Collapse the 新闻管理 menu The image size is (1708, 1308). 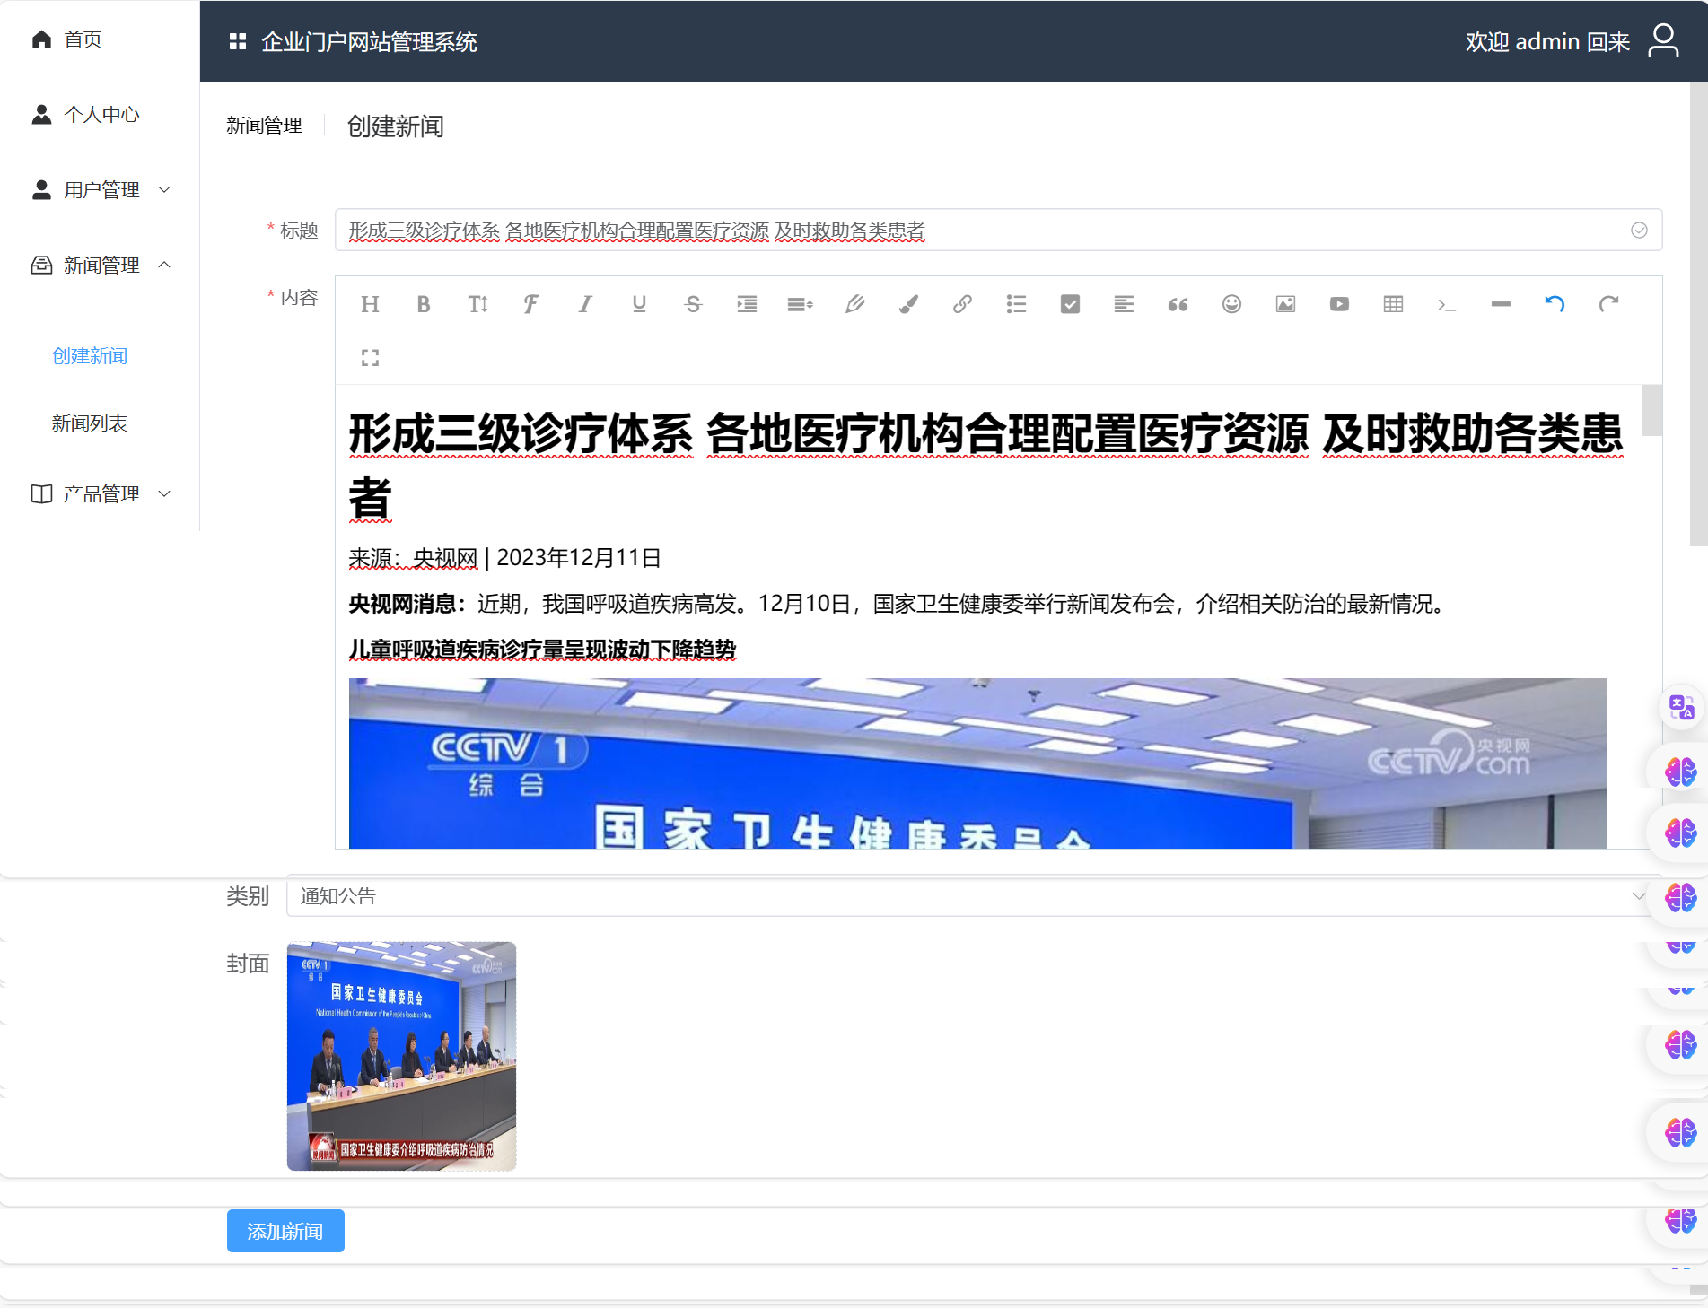coord(100,266)
